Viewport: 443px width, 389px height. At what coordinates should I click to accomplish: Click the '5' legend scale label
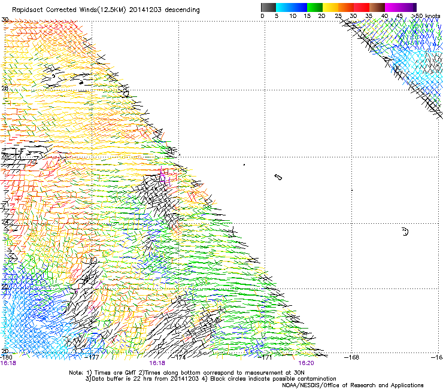277,16
